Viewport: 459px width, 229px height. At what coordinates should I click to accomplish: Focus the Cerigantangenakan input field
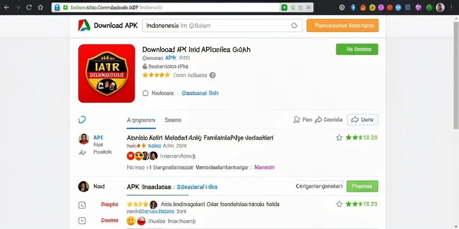[x=319, y=186]
